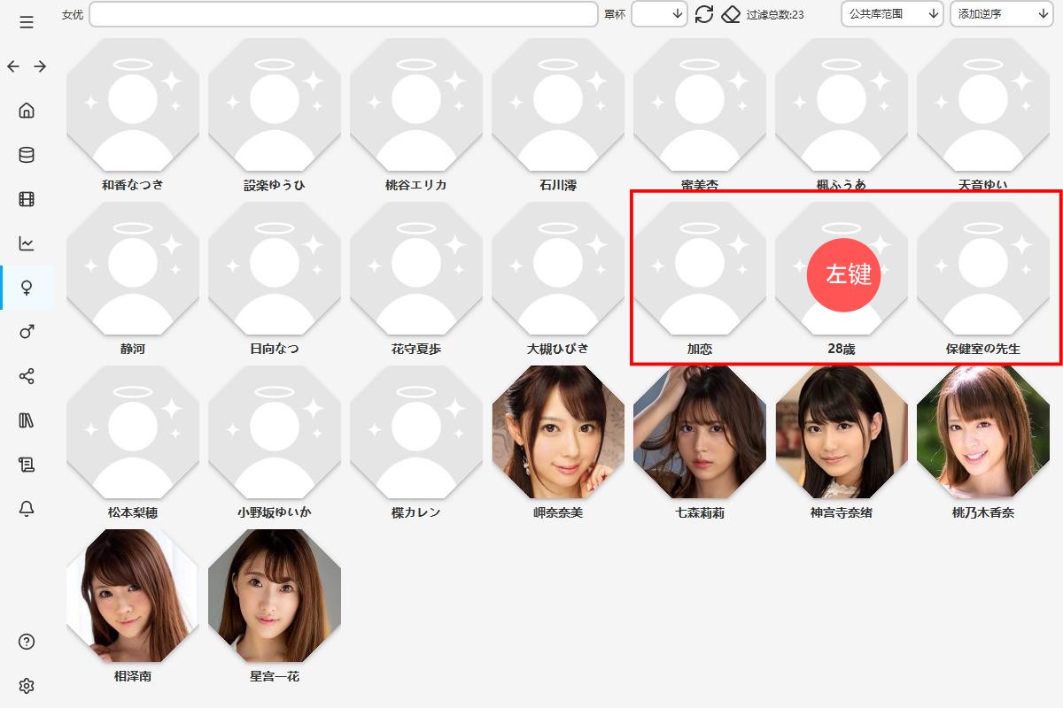Screen dimensions: 1063x708
Task: Click the help question mark icon
Action: (x=27, y=642)
